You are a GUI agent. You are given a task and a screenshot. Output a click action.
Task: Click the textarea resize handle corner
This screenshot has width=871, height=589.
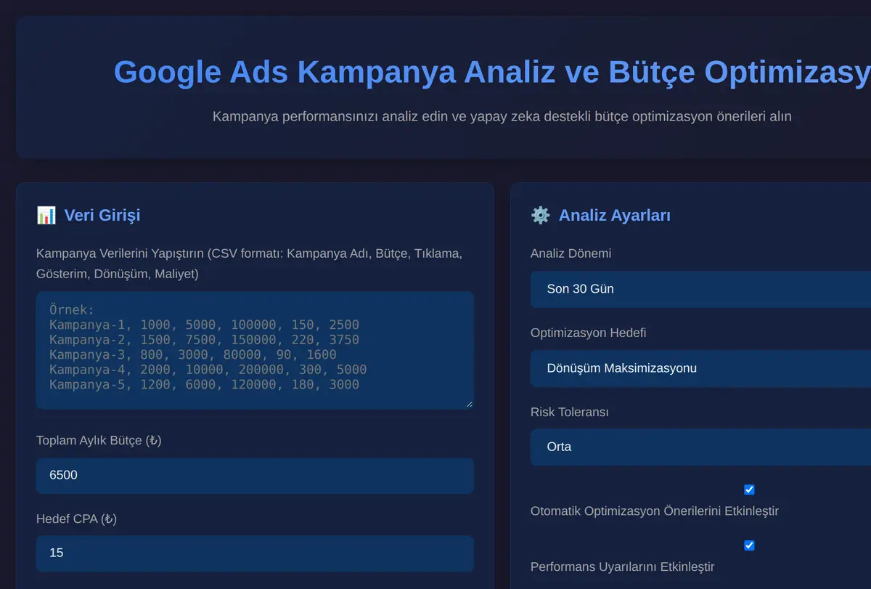point(469,404)
